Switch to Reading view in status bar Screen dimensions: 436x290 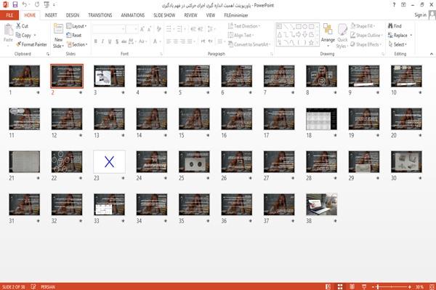click(352, 286)
